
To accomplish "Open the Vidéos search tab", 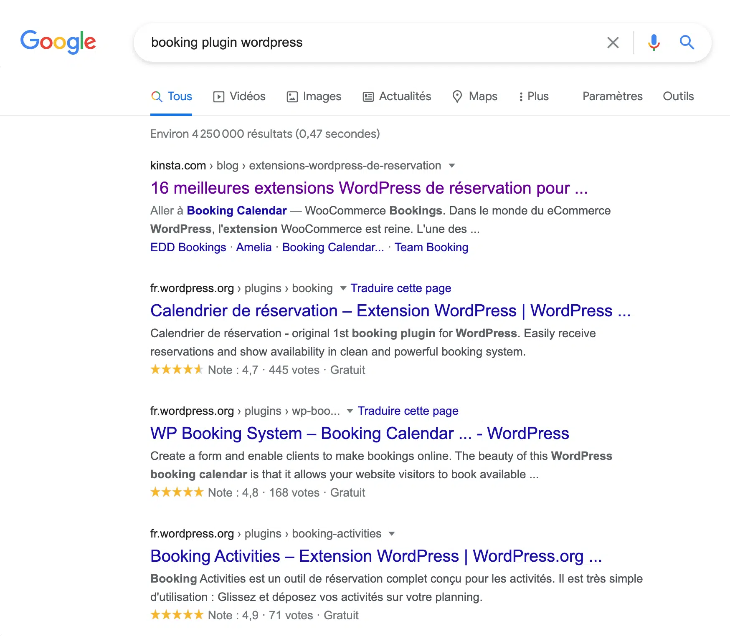I will [239, 96].
